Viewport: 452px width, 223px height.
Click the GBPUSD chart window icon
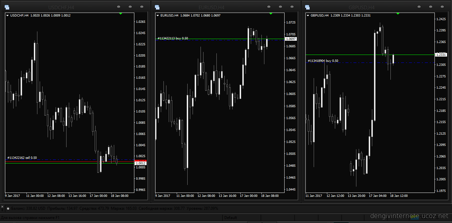click(x=307, y=7)
